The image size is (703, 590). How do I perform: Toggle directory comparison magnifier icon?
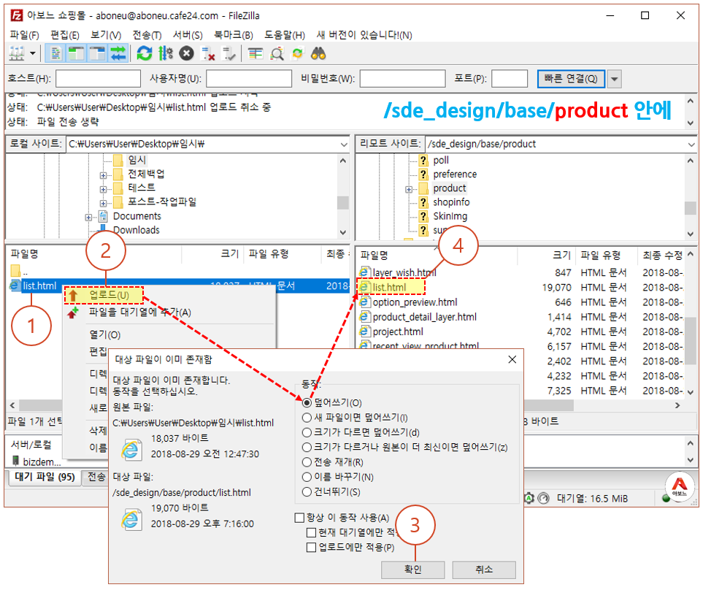point(277,54)
